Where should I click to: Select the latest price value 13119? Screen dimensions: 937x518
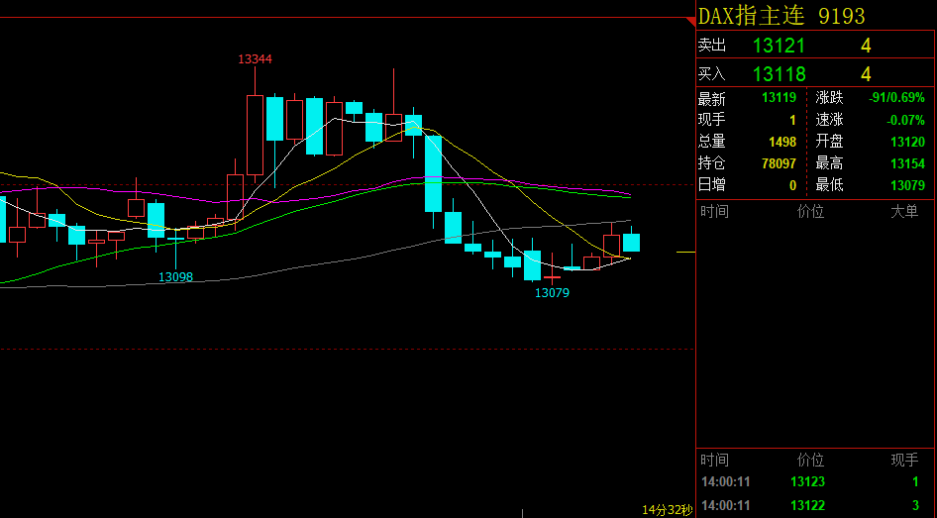pyautogui.click(x=779, y=98)
